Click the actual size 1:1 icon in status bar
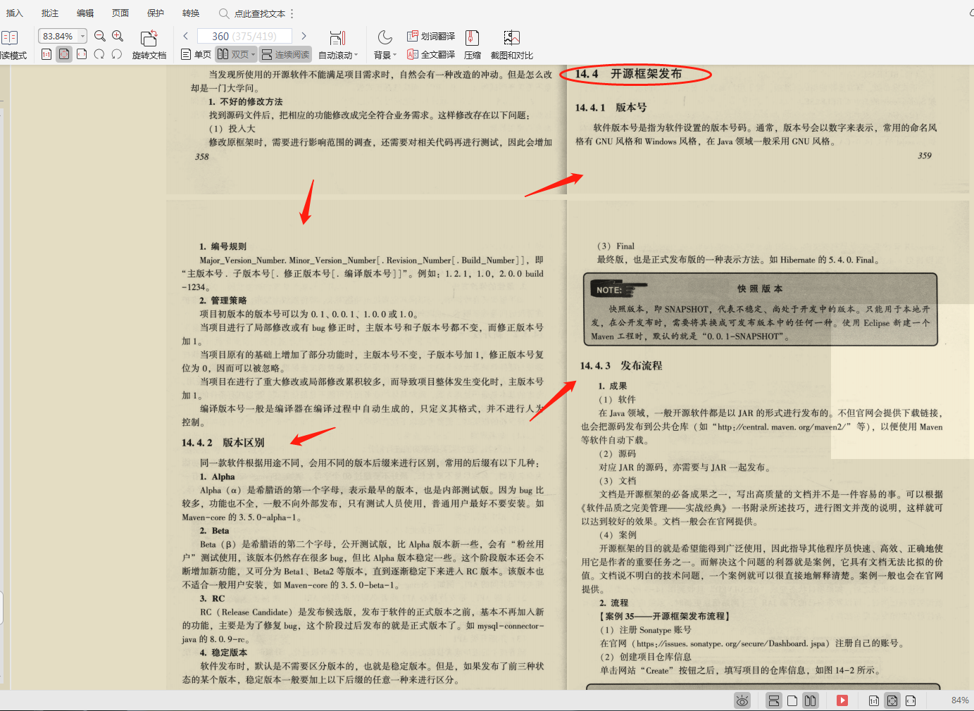Viewport: 974px width, 711px height. [x=873, y=700]
